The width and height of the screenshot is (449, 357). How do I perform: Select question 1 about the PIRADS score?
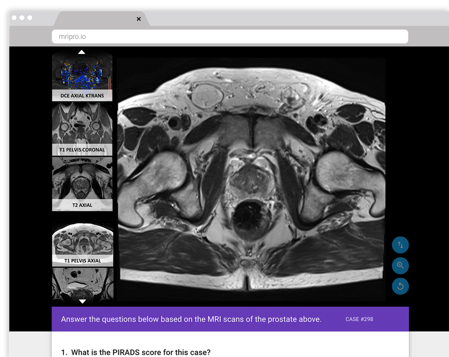(x=137, y=352)
